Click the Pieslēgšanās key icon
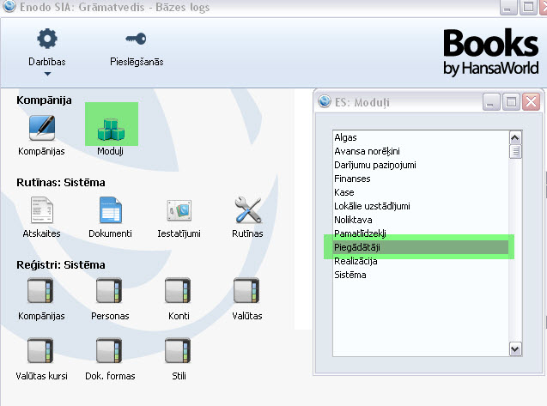Viewport: 547px width, 406px height. 136,39
